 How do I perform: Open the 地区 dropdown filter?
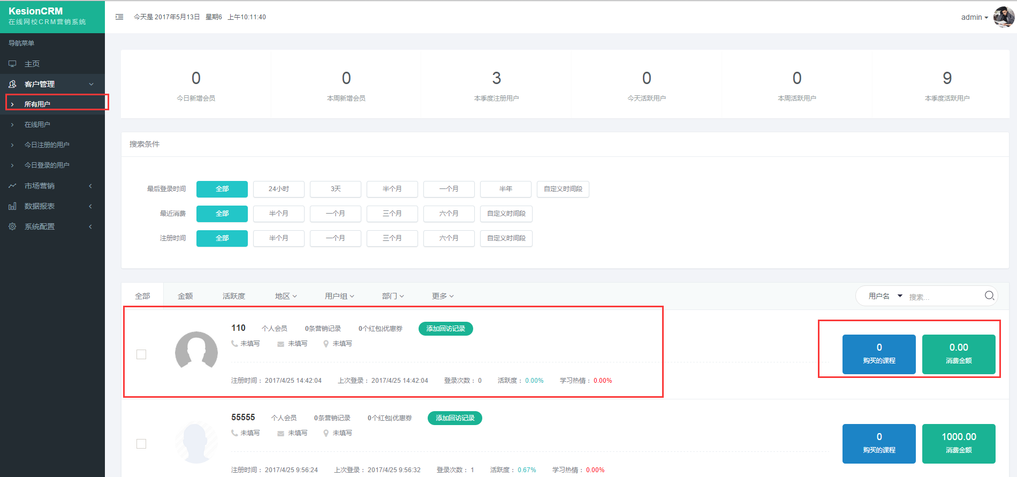click(285, 296)
